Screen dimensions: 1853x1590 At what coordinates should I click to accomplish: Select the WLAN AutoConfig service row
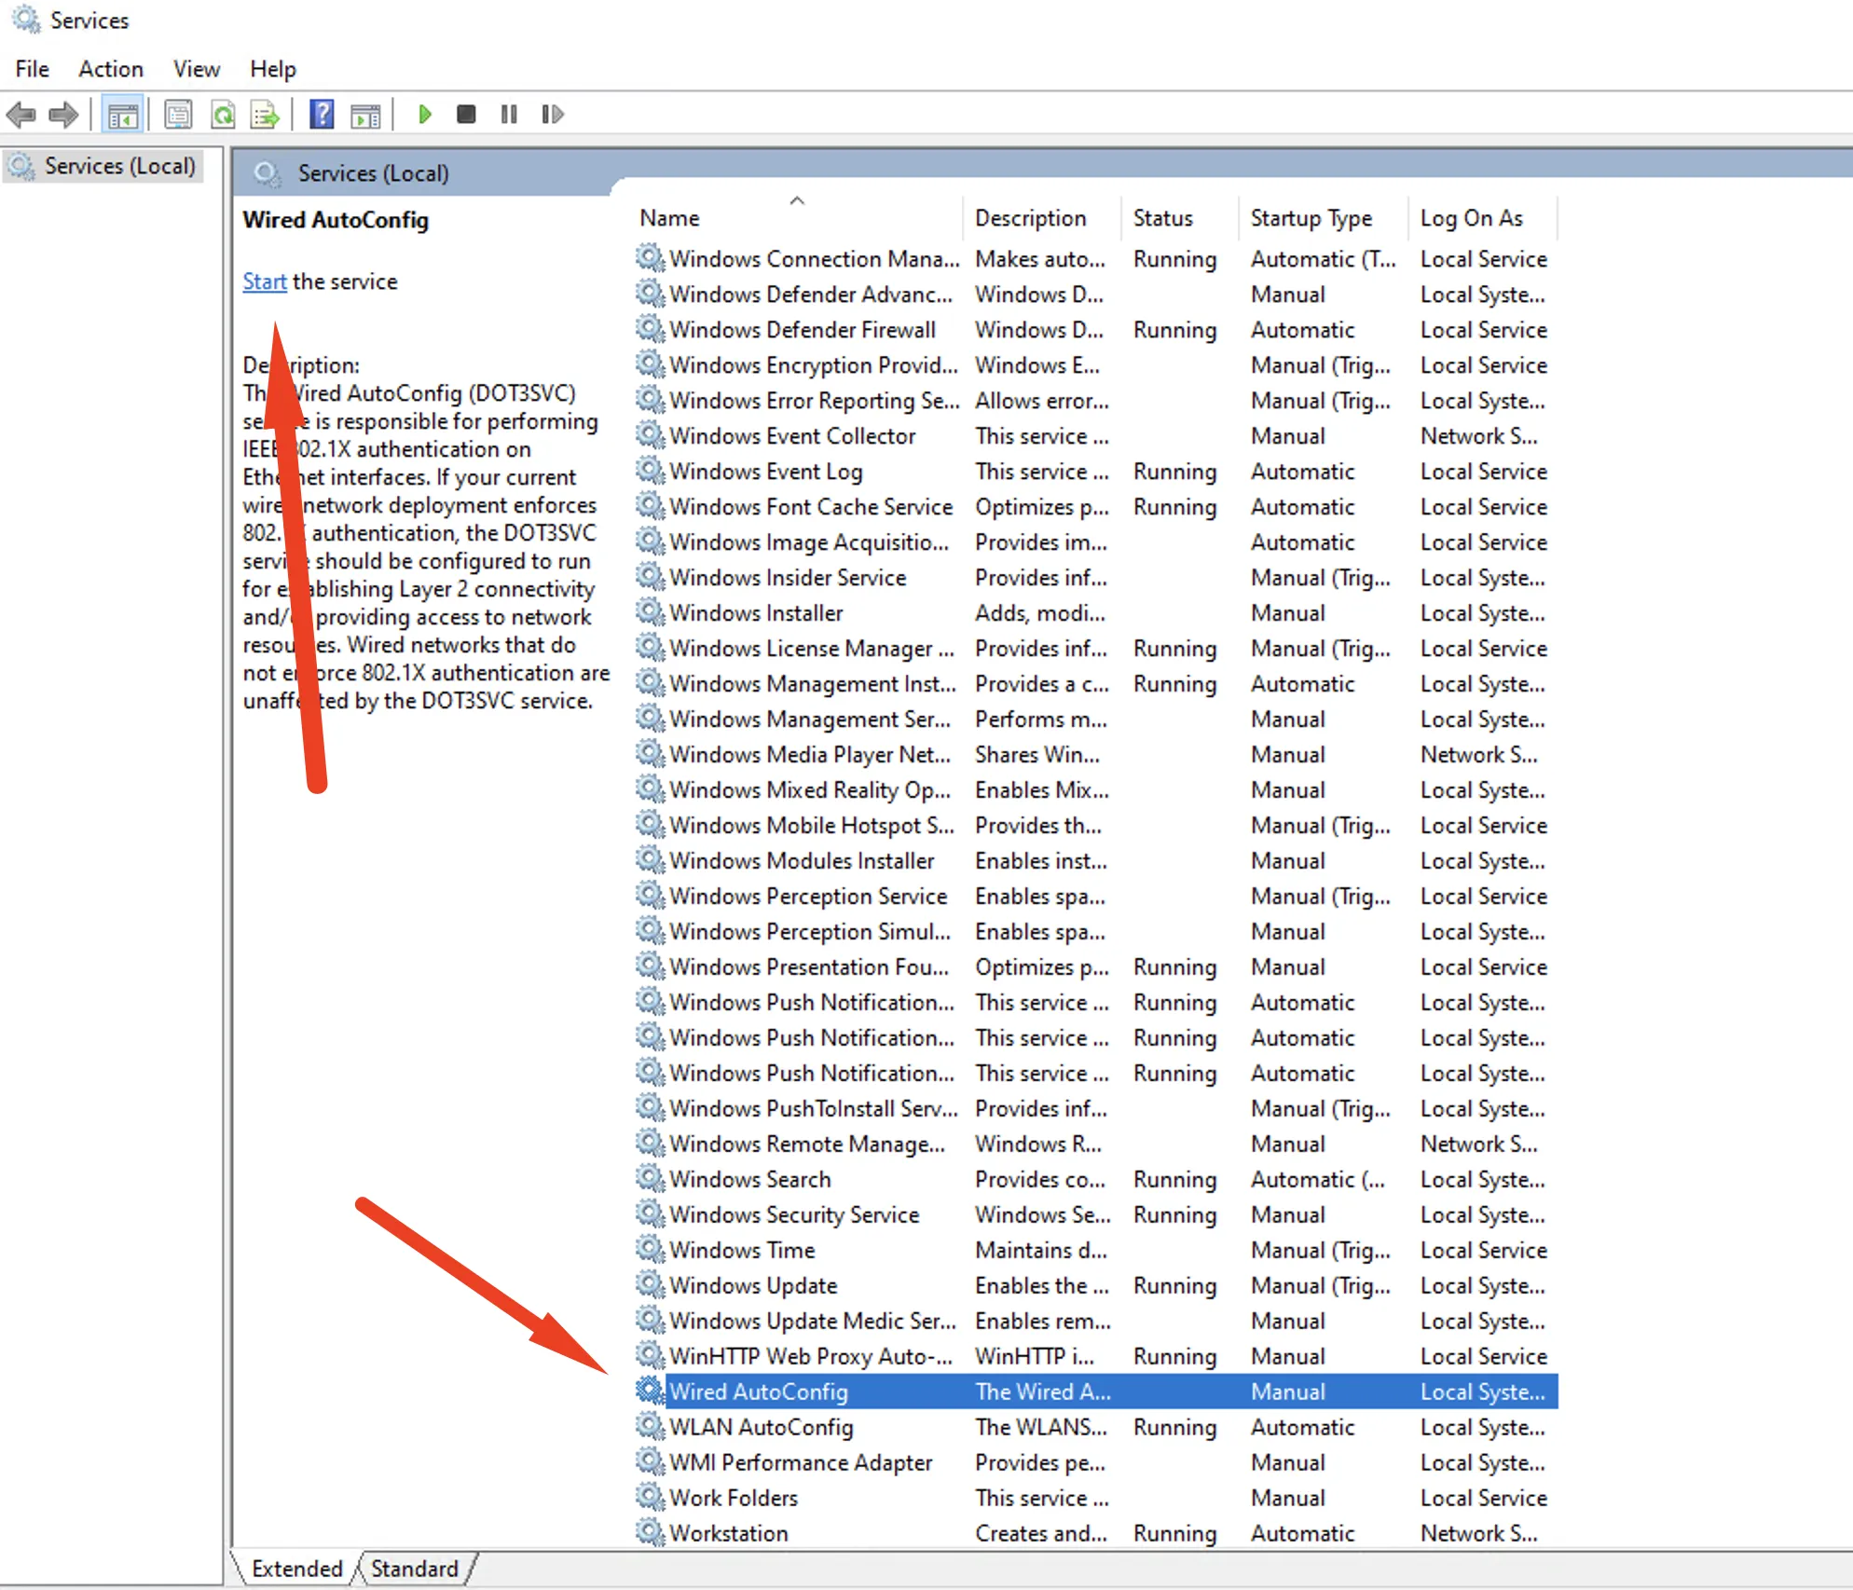(x=1096, y=1426)
